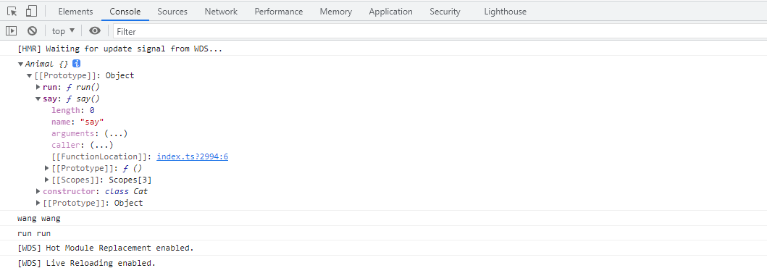This screenshot has height=268, width=767.
Task: Focus the Filter input field
Action: pos(439,31)
